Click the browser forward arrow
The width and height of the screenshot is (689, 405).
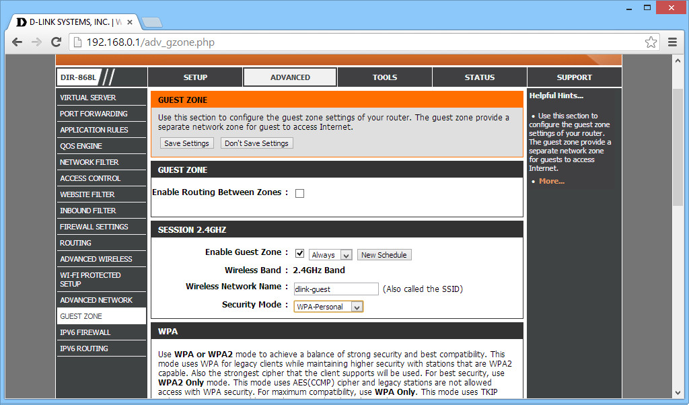coord(37,42)
